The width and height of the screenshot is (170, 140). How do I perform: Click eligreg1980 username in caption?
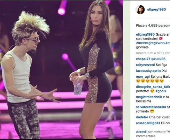[145, 35]
